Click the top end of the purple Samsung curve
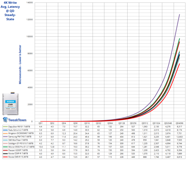Image resolution: width=187 pixels, height=171 pixels. click(x=179, y=14)
